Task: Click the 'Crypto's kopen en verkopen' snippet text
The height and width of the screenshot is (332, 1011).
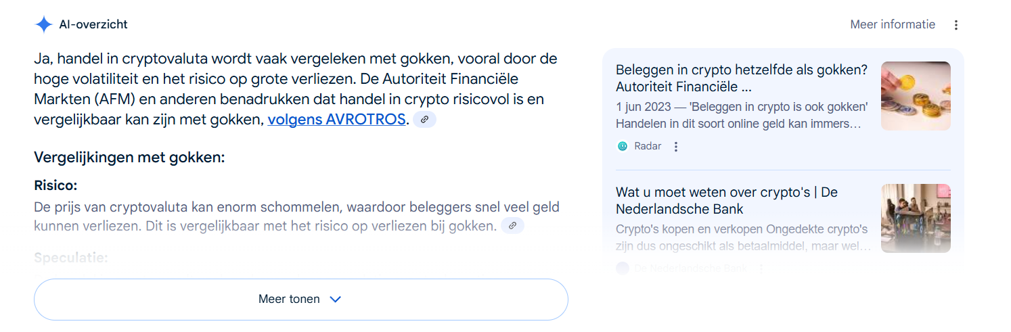Action: click(x=743, y=238)
